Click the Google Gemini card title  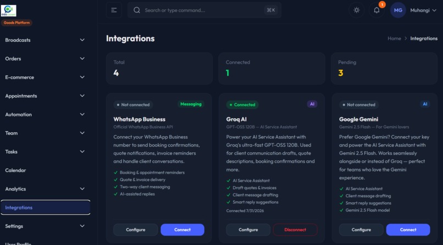(x=358, y=119)
